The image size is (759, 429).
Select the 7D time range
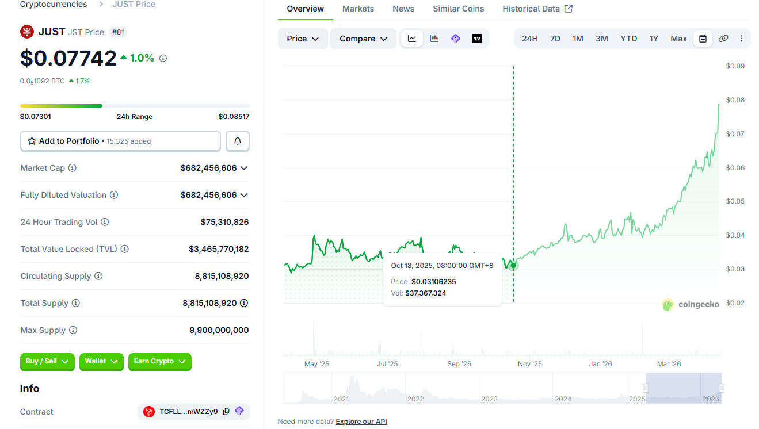(x=555, y=39)
